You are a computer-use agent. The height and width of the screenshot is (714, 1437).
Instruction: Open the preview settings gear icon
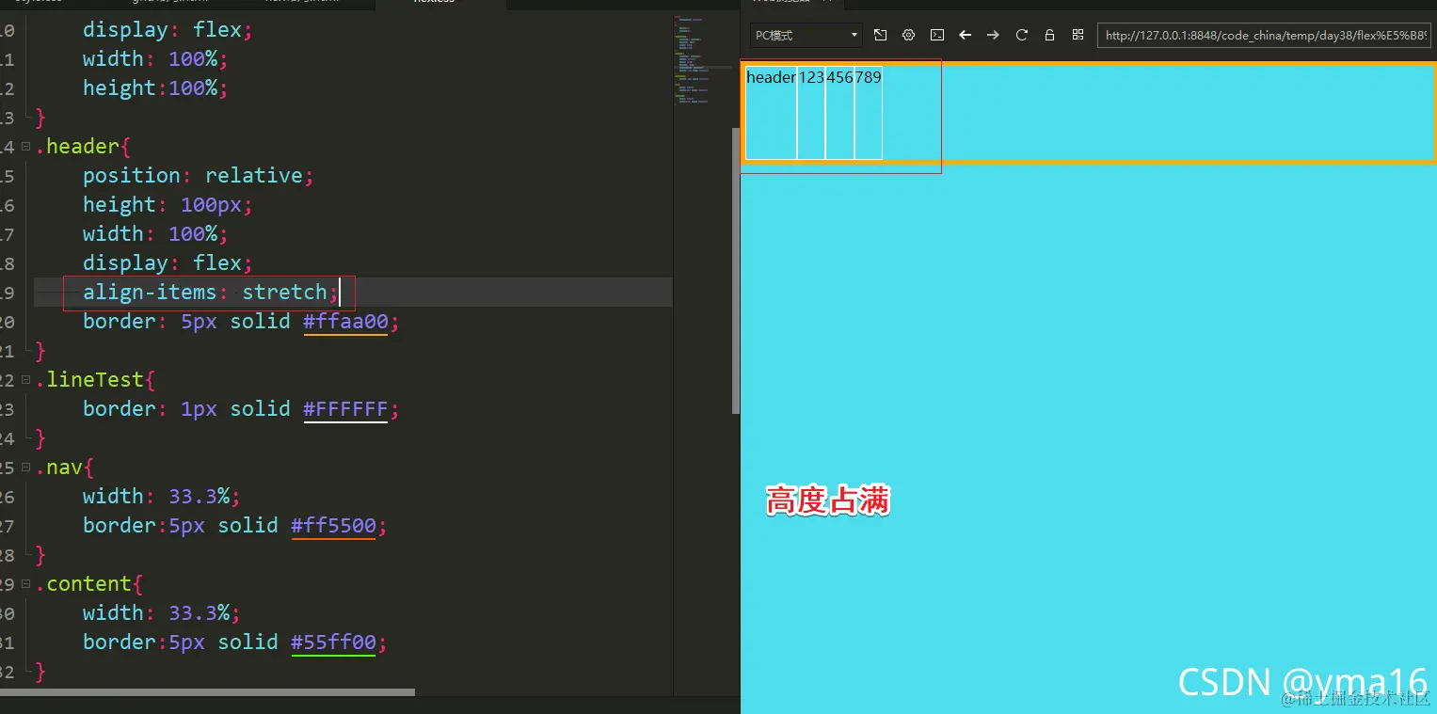coord(908,35)
